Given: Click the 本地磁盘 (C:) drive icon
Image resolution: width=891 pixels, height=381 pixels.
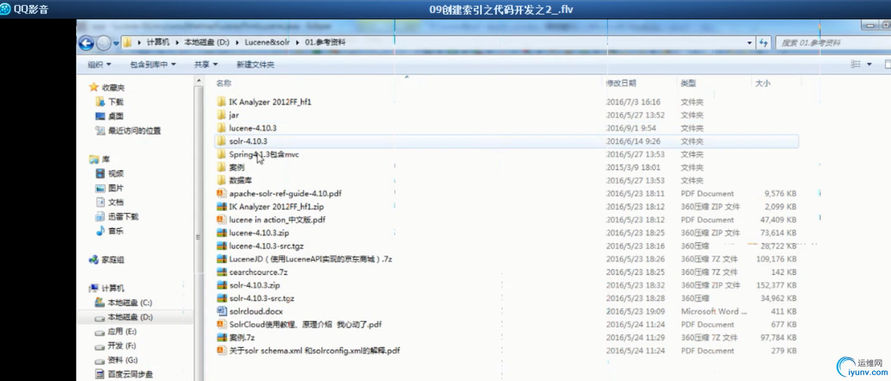Looking at the screenshot, I should coord(99,302).
